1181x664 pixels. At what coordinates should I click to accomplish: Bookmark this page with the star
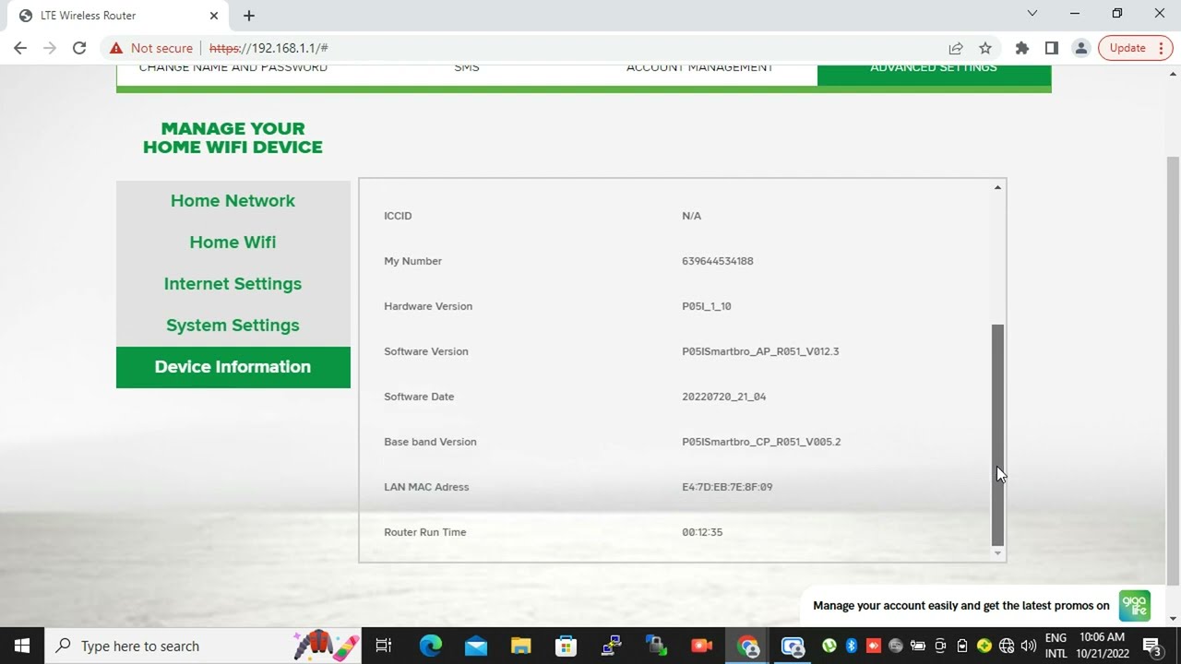click(x=985, y=48)
